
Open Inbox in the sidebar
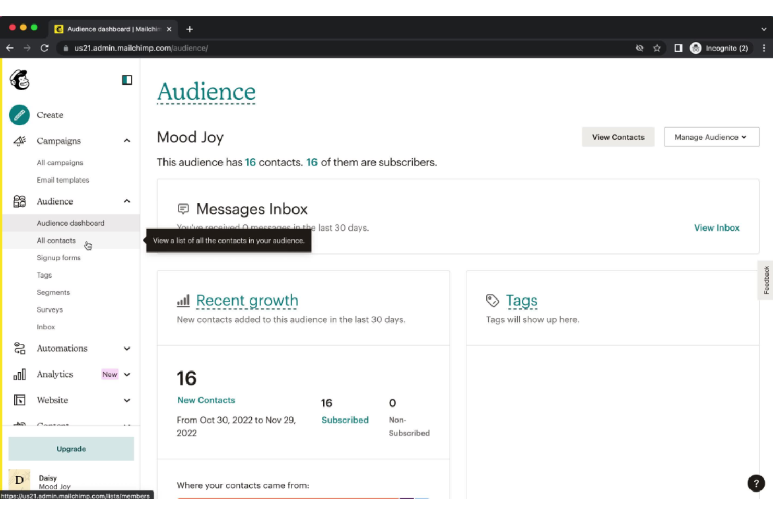(x=46, y=327)
